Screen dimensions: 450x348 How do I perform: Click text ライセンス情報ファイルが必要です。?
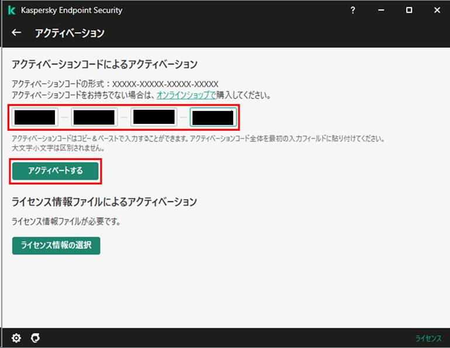click(x=66, y=221)
